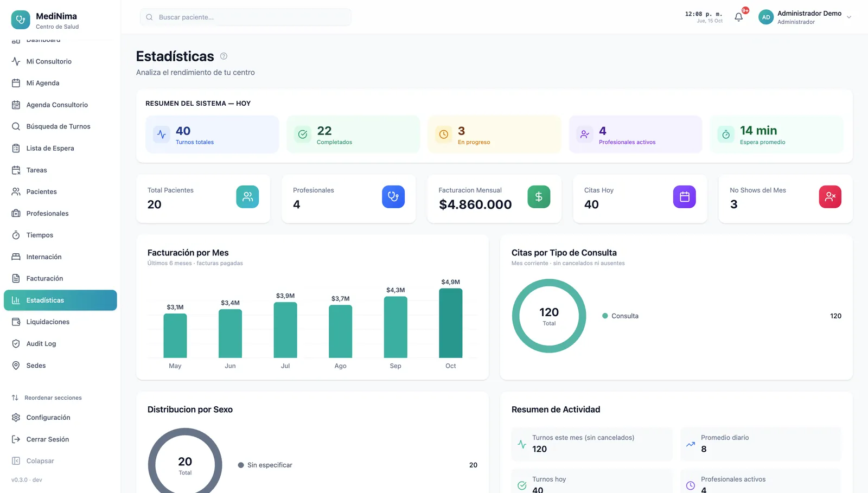Image resolution: width=868 pixels, height=493 pixels.
Task: Click the Consulta legend color dot
Action: coord(605,316)
